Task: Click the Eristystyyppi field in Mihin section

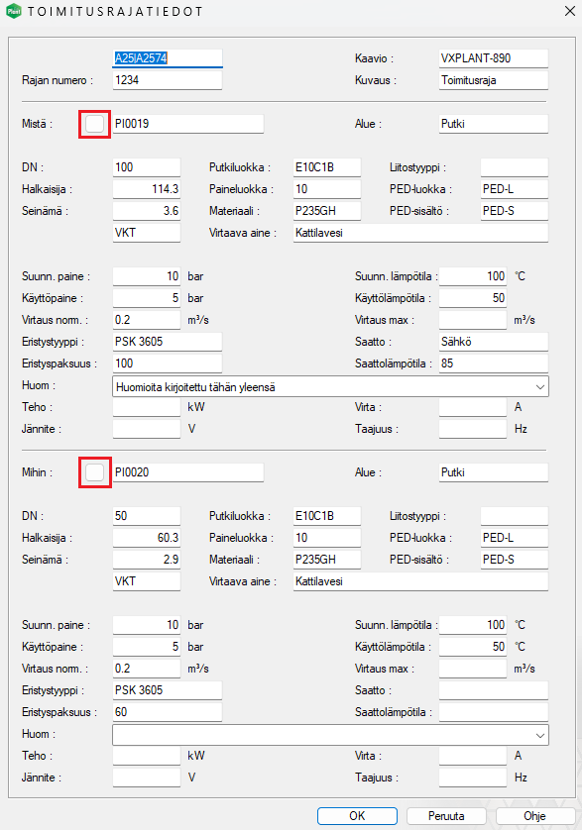Action: (x=168, y=690)
